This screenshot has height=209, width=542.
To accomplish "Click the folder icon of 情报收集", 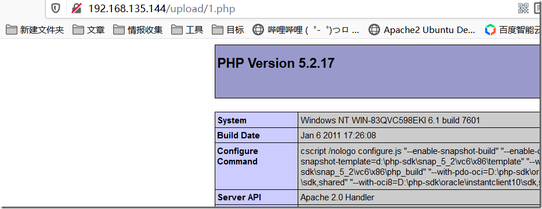I will coord(119,30).
